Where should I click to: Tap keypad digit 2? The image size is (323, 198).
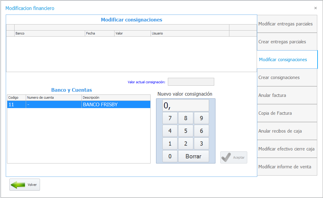[186, 144]
